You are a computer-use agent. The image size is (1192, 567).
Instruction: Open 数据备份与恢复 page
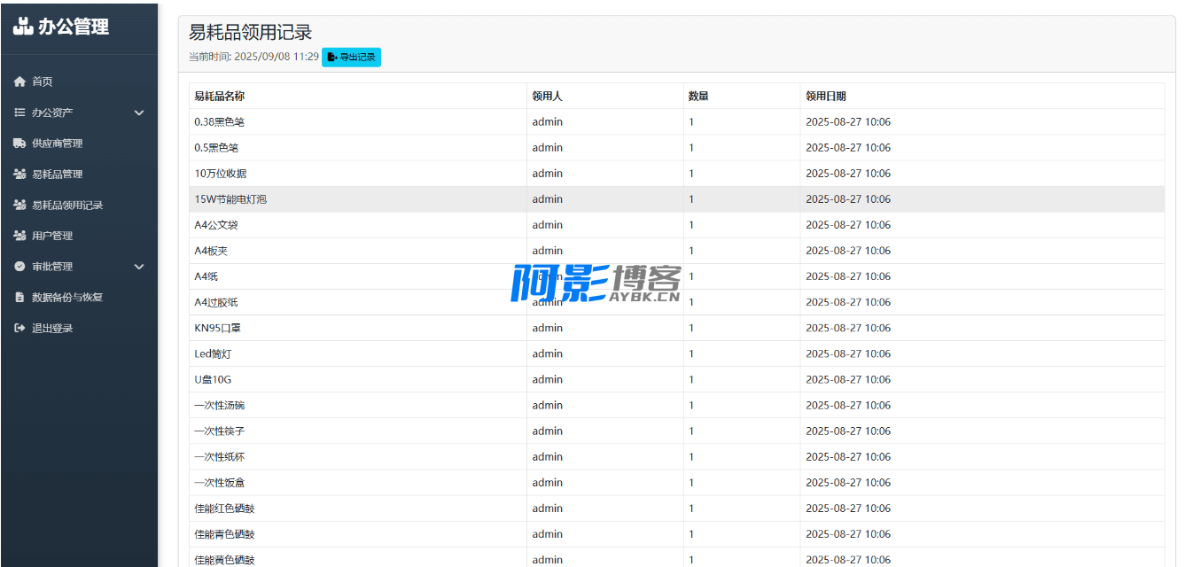pos(67,298)
